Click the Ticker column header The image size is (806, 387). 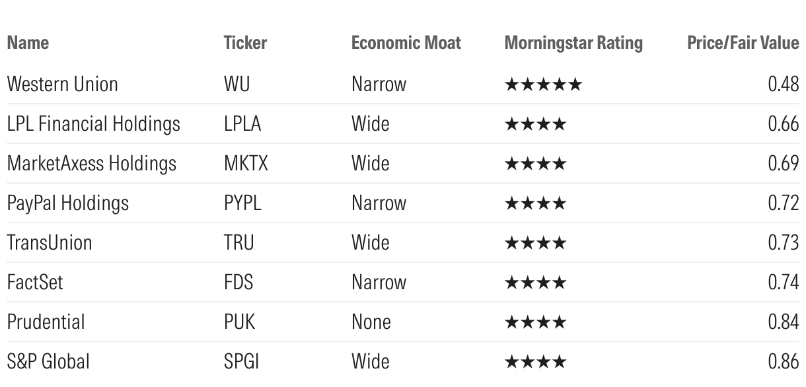(245, 44)
